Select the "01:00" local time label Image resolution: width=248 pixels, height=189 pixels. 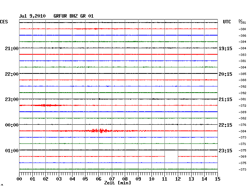[12, 150]
